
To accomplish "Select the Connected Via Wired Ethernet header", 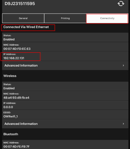I will [26, 27].
